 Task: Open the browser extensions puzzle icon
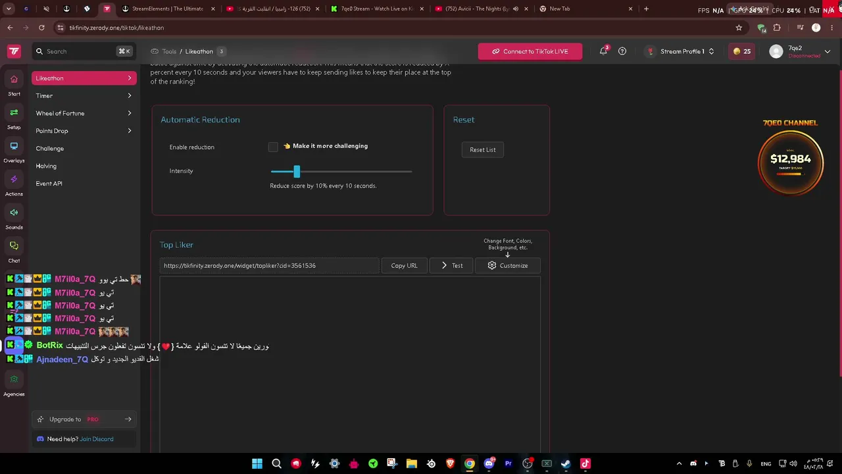(x=777, y=28)
